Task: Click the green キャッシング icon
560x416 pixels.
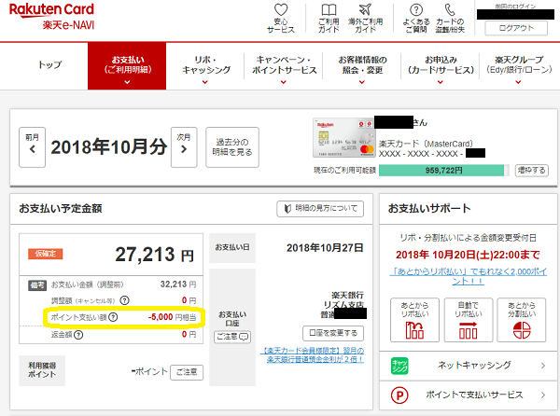Action: tap(399, 366)
